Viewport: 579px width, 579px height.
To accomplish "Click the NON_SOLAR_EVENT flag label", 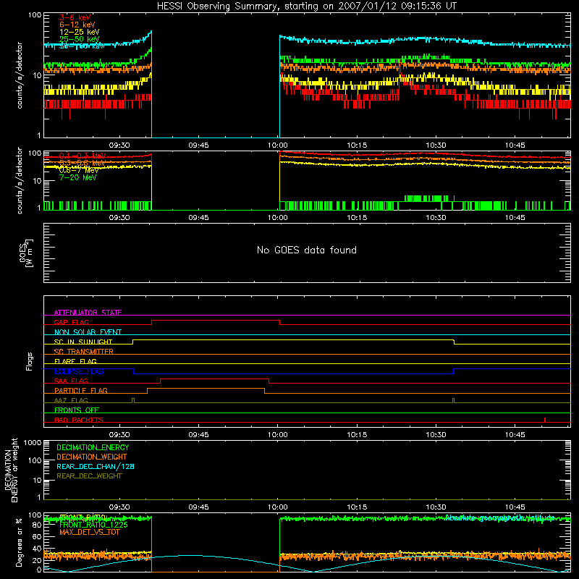I will pyautogui.click(x=88, y=332).
